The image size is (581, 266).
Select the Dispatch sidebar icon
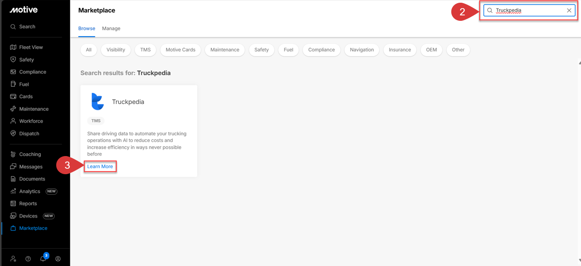pyautogui.click(x=29, y=133)
